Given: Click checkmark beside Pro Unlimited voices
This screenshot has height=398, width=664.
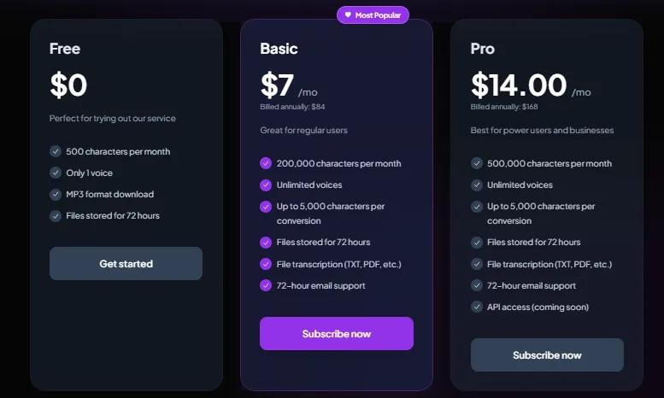Looking at the screenshot, I should coord(477,185).
